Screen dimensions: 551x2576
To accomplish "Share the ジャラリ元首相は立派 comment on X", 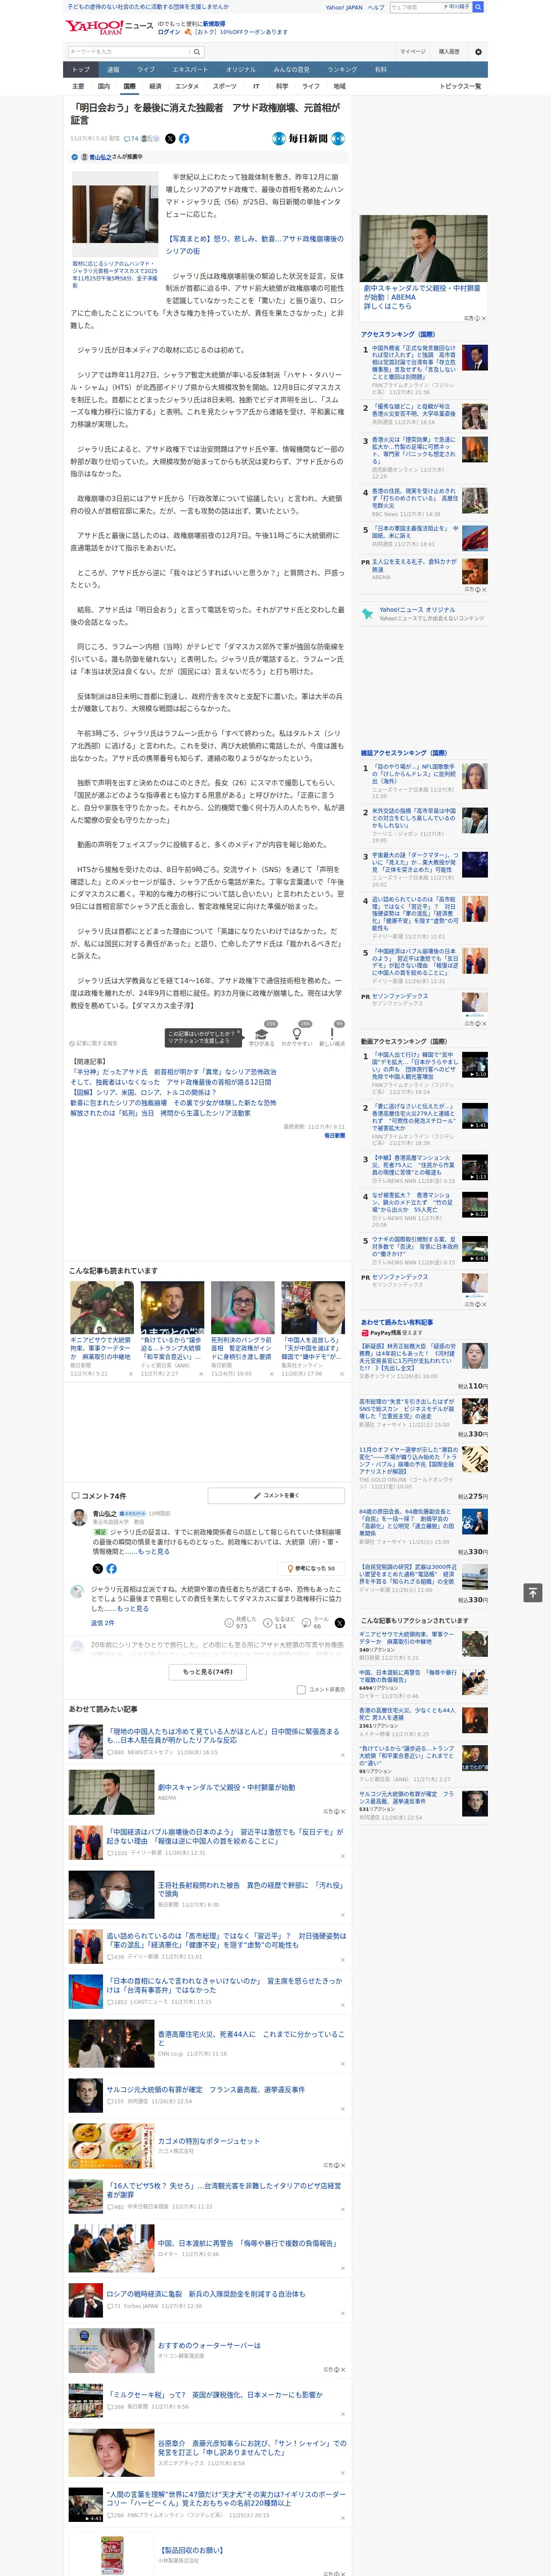I will coord(340,1622).
